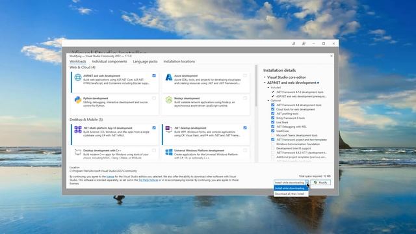Collapse ASP.NET and web development details
Viewport: 416px width, 234px height.
pos(265,83)
